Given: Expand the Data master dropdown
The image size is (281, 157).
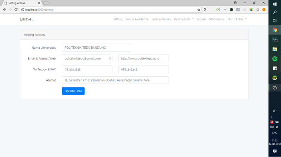Looking at the screenshot, I should pos(184,19).
